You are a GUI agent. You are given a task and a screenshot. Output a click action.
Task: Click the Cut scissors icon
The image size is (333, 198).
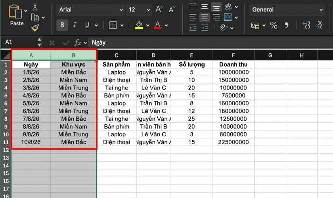pyautogui.click(x=35, y=7)
